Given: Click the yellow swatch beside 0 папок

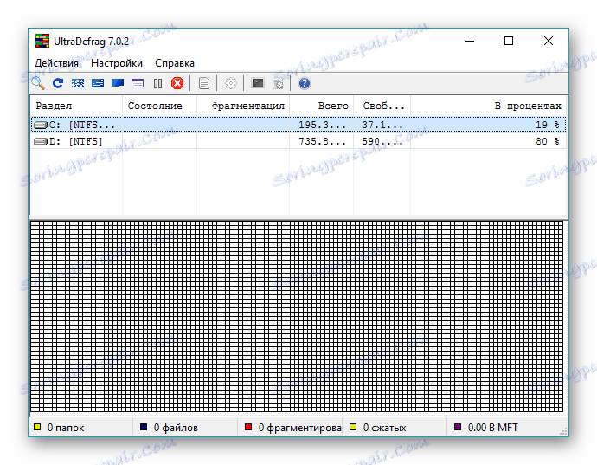Looking at the screenshot, I should coord(37,427).
